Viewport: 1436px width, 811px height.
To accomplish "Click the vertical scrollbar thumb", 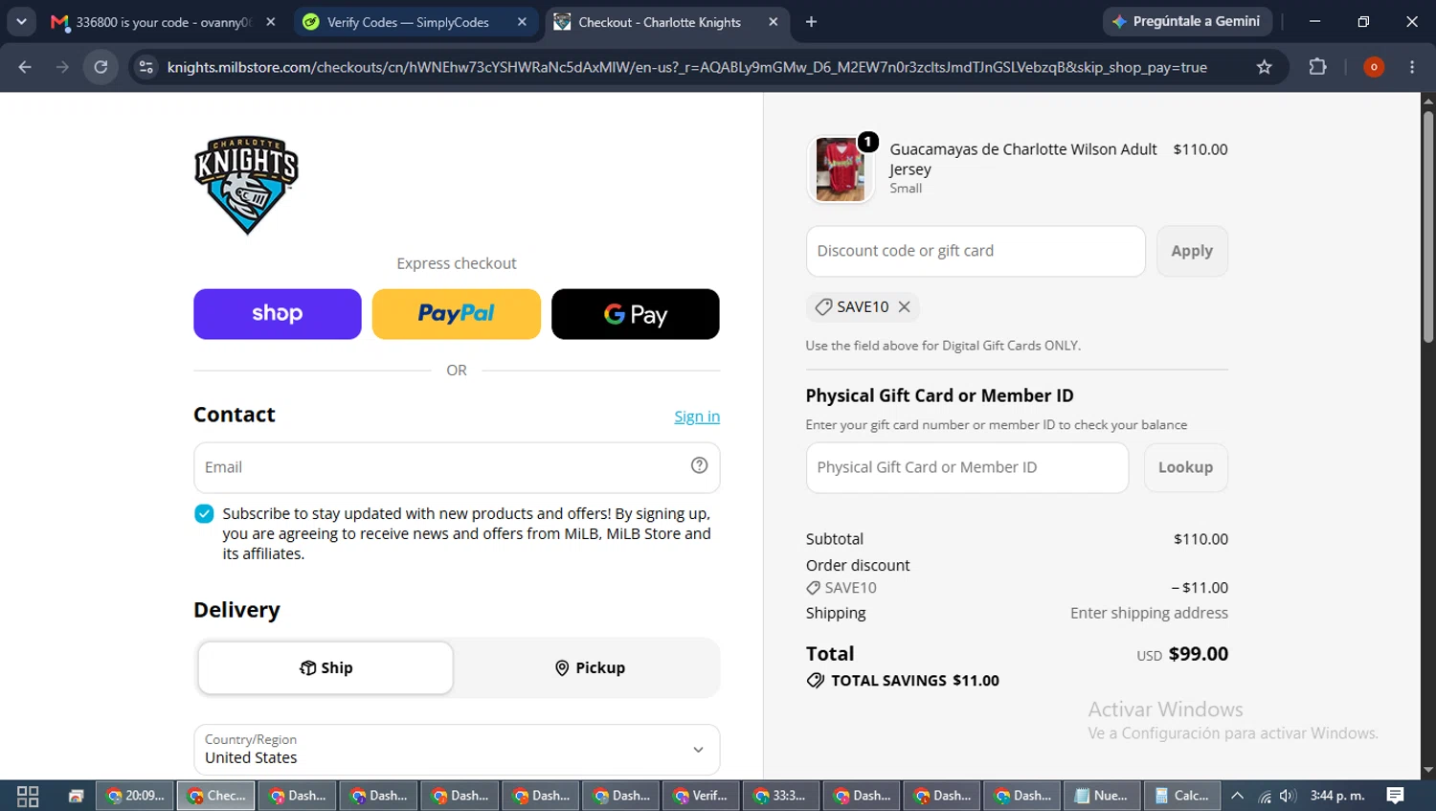I will click(1428, 226).
